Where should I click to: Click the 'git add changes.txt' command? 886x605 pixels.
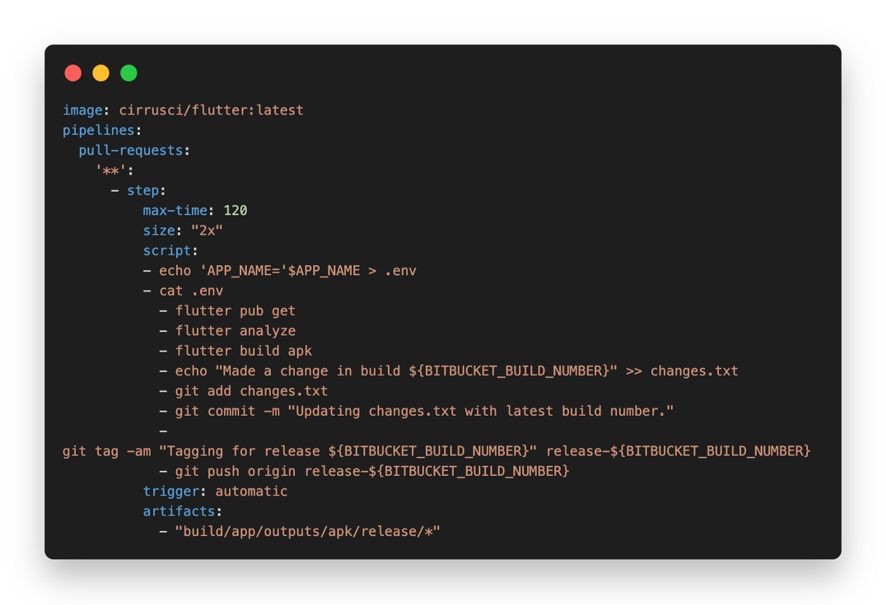251,391
